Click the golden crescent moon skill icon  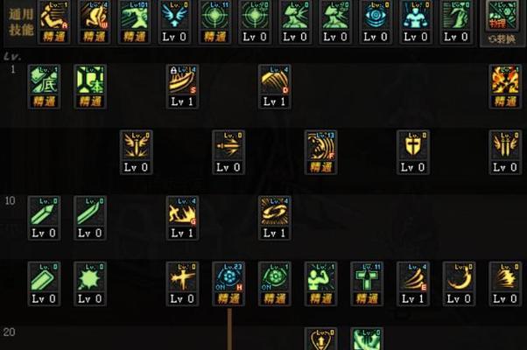459,276
